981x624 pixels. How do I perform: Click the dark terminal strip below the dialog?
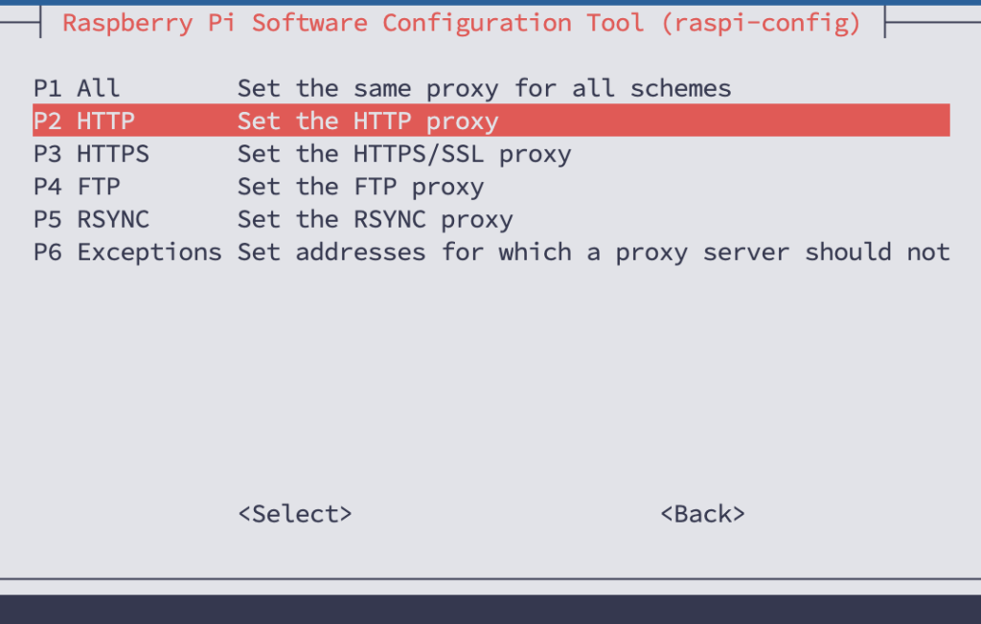coord(490,609)
